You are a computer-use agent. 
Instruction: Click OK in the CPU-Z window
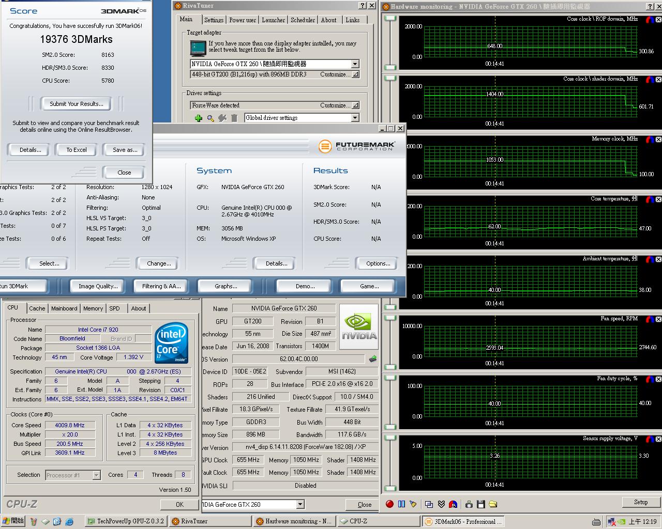(x=179, y=505)
